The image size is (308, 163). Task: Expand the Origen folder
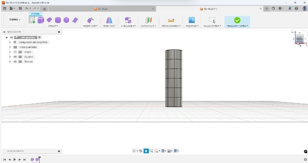pos(10,52)
